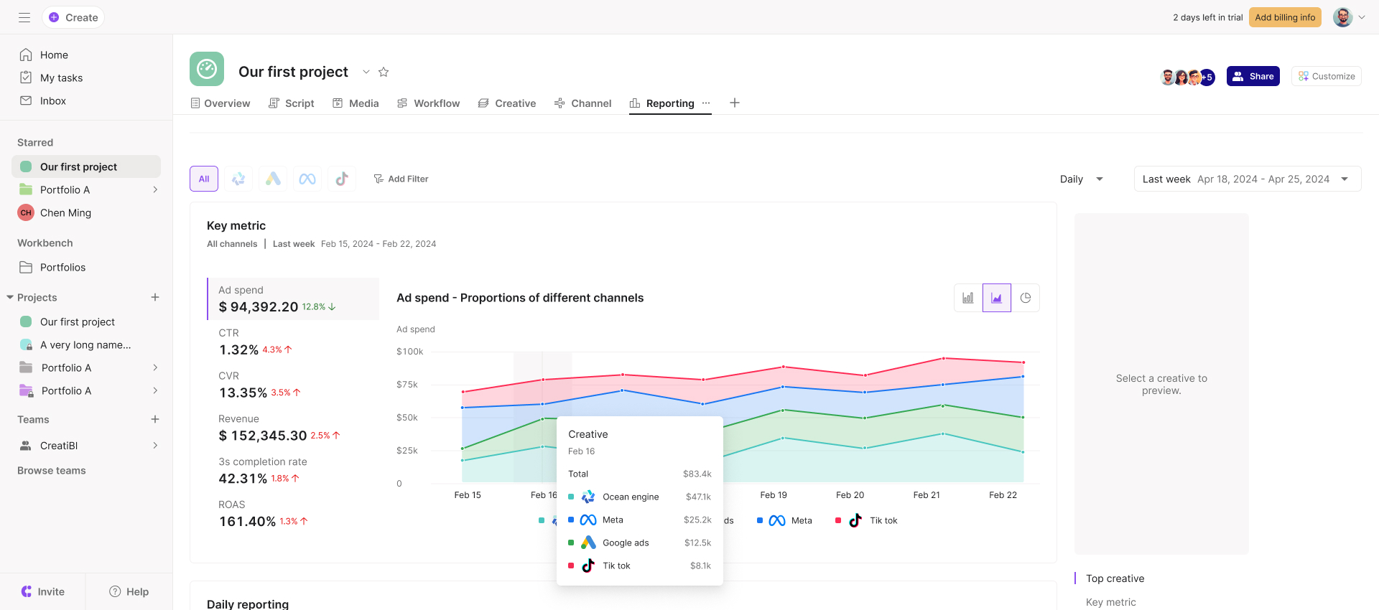
Task: Open the Last week date range dropdown
Action: [1247, 179]
